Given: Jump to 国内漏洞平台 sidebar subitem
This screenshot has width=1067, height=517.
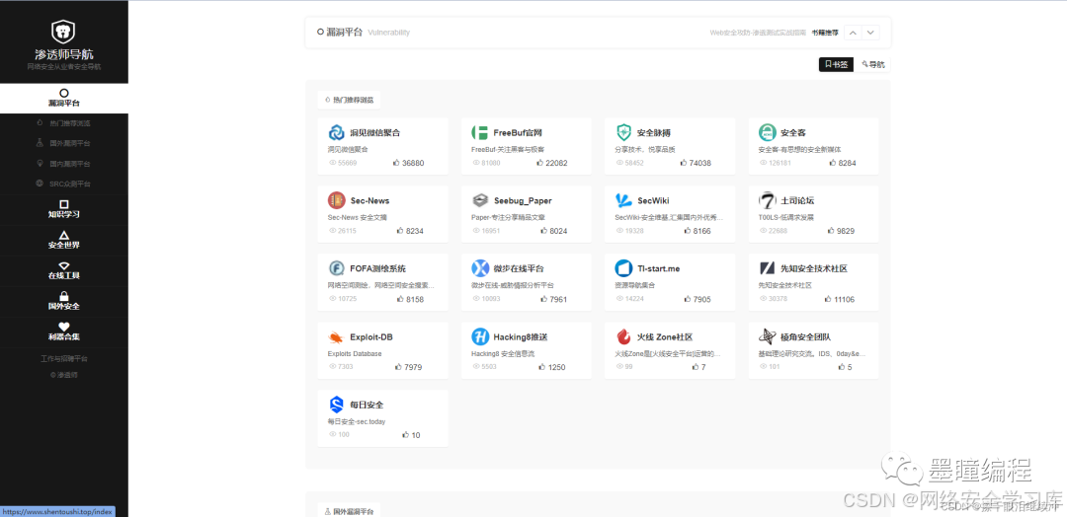Looking at the screenshot, I should pos(64,164).
